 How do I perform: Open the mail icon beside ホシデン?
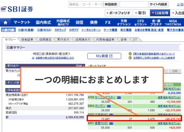point(109,106)
